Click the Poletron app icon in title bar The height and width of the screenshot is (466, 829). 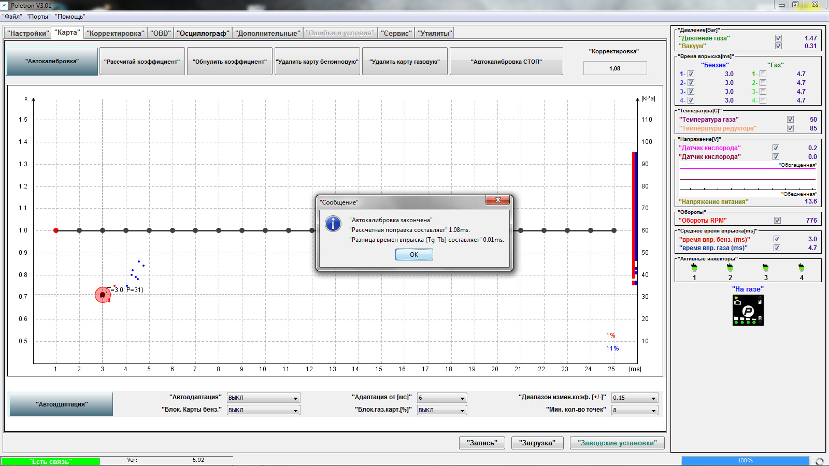(x=5, y=5)
